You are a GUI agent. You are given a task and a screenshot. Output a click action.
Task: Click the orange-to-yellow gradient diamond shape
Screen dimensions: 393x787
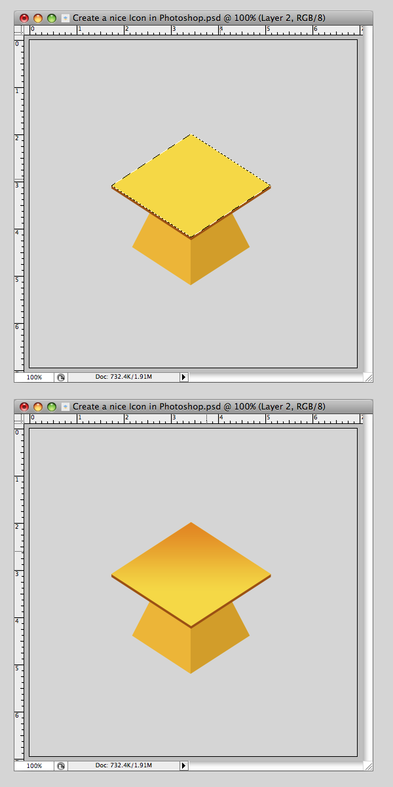(191, 574)
